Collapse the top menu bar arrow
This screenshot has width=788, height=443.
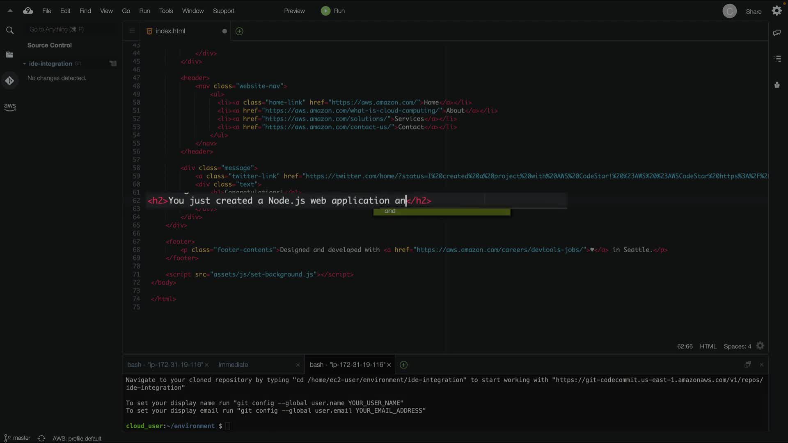click(x=10, y=11)
